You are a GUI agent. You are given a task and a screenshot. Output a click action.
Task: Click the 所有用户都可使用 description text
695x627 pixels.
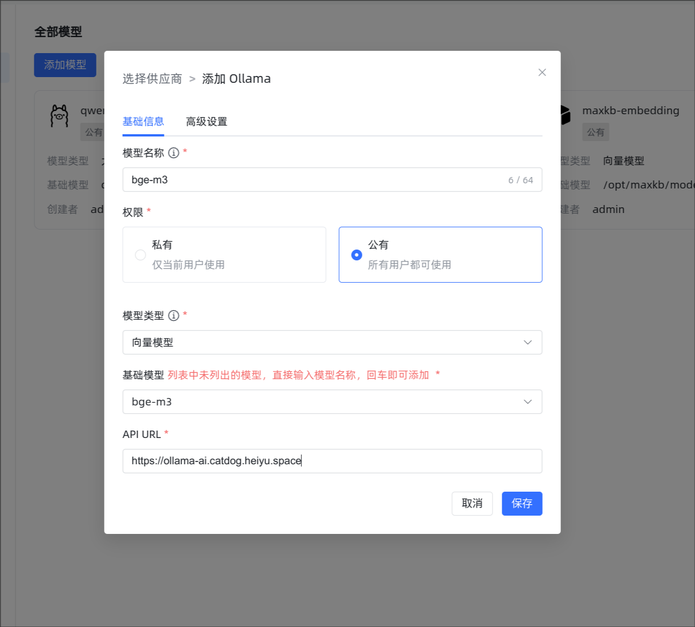tap(410, 265)
